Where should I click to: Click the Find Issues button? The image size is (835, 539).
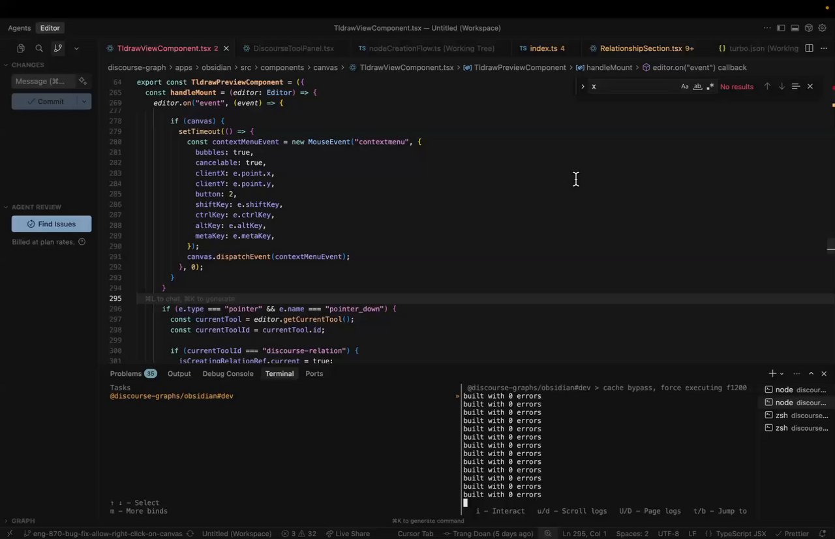pyautogui.click(x=52, y=224)
